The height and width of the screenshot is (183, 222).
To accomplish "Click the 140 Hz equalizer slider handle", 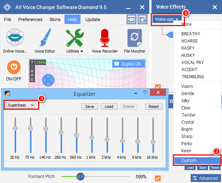I will [46, 129].
